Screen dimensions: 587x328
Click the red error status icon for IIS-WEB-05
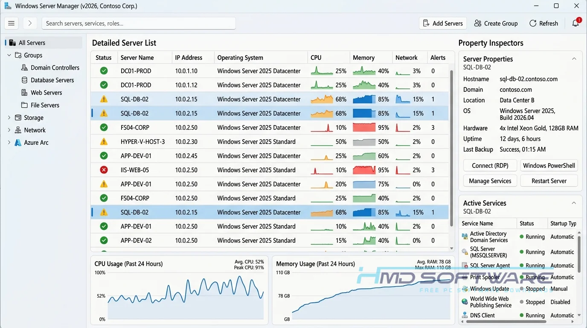tap(104, 170)
